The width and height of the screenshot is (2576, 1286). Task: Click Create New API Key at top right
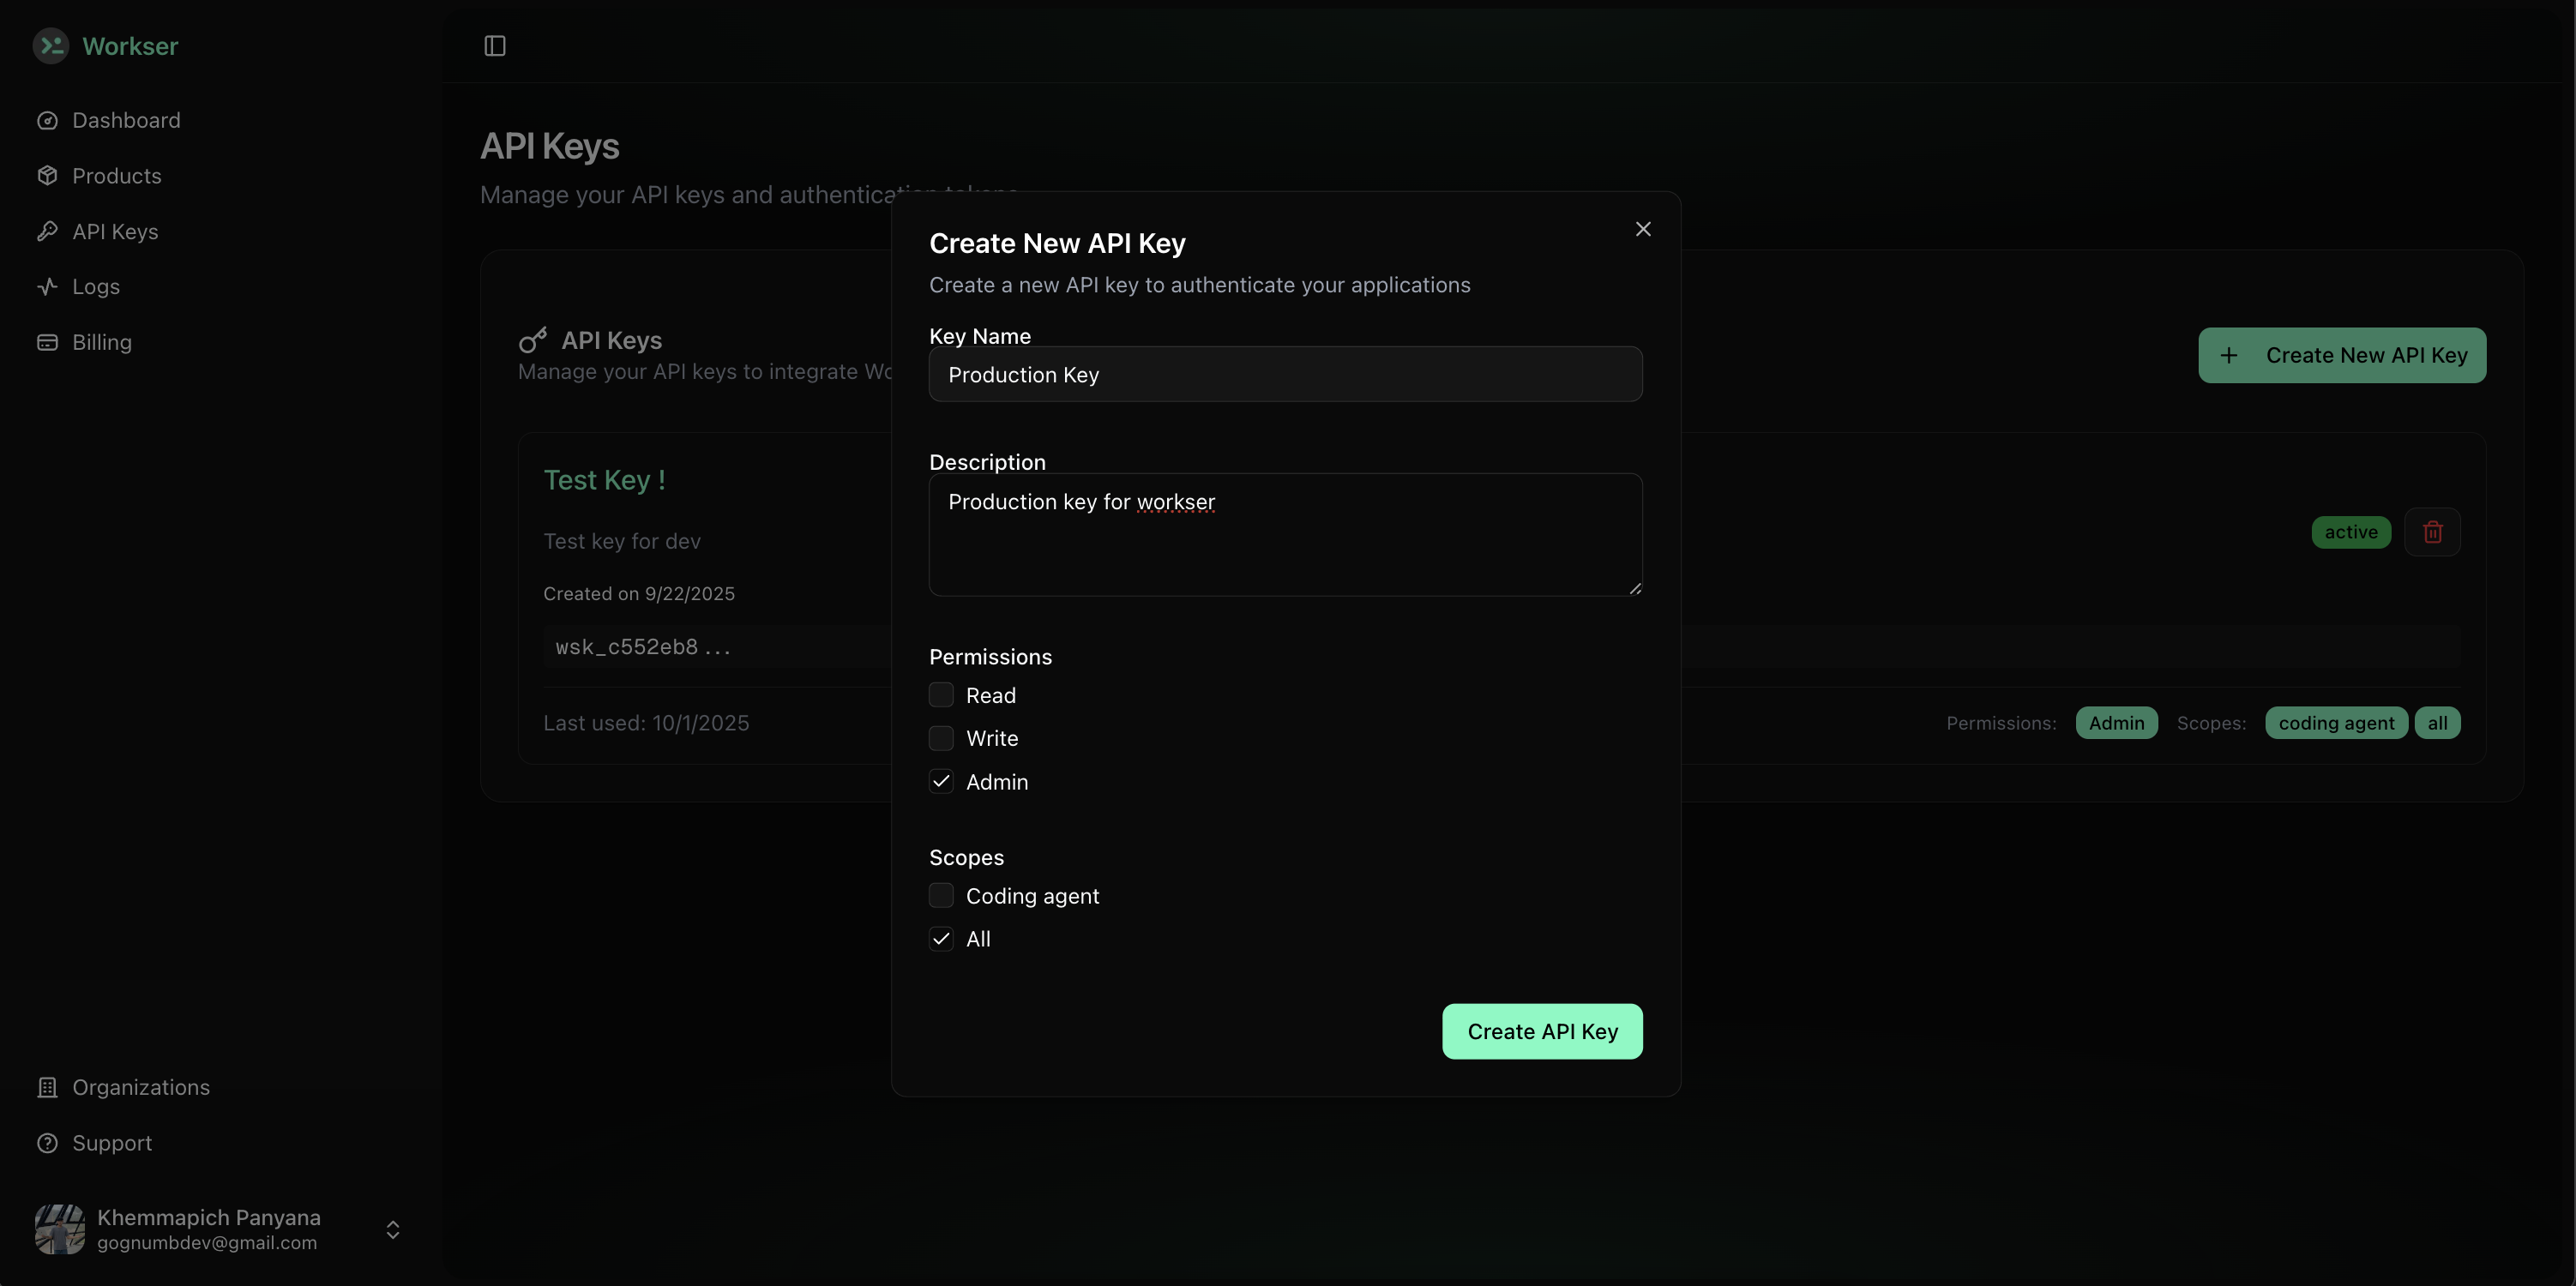(2342, 354)
